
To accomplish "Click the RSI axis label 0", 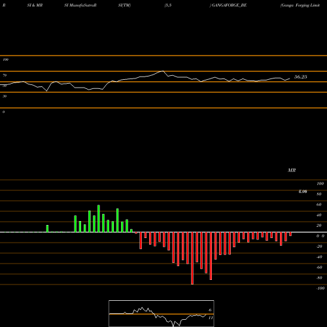I will 3,112.
